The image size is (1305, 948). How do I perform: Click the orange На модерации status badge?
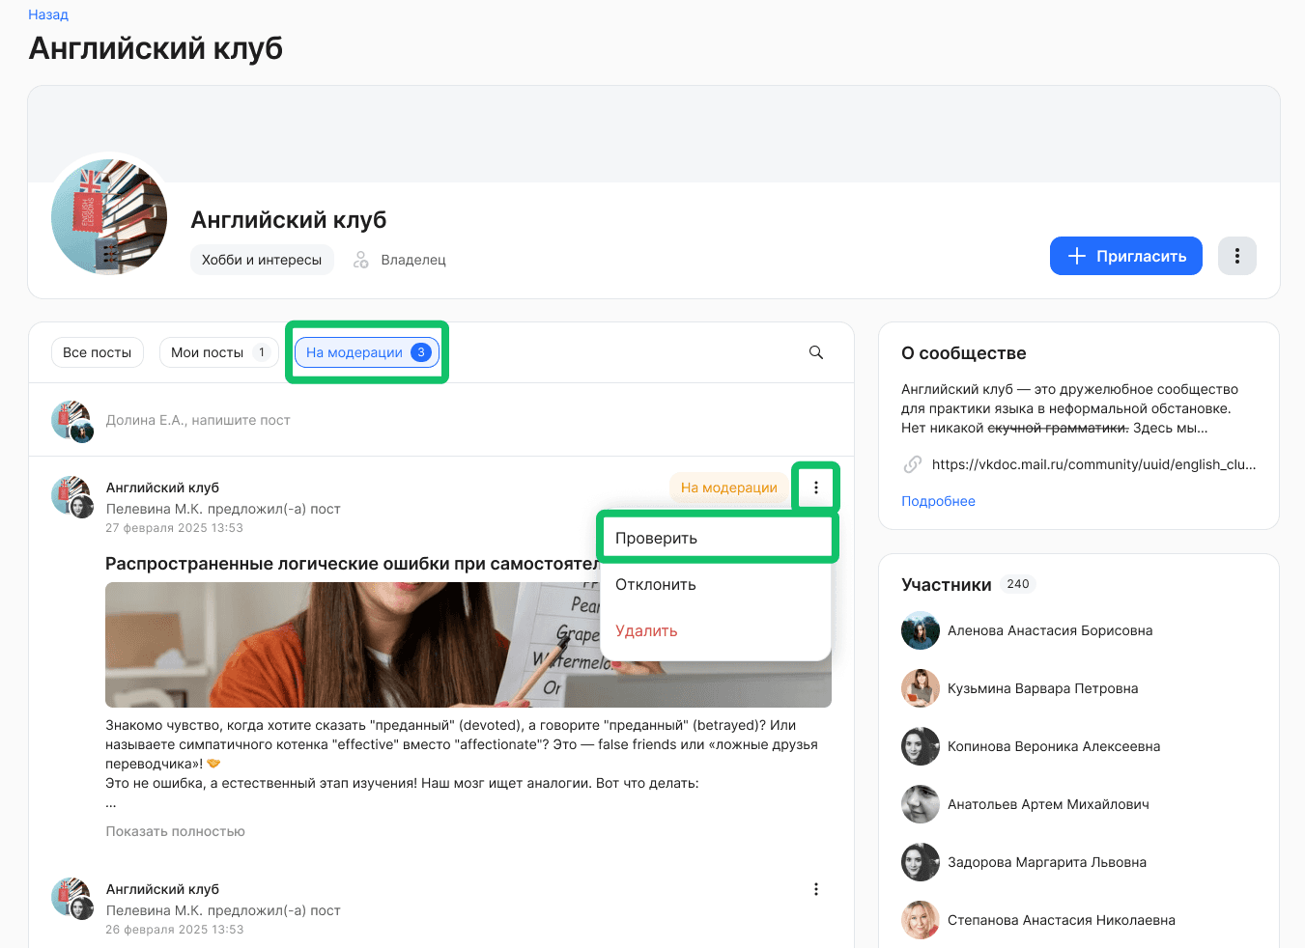coord(729,488)
